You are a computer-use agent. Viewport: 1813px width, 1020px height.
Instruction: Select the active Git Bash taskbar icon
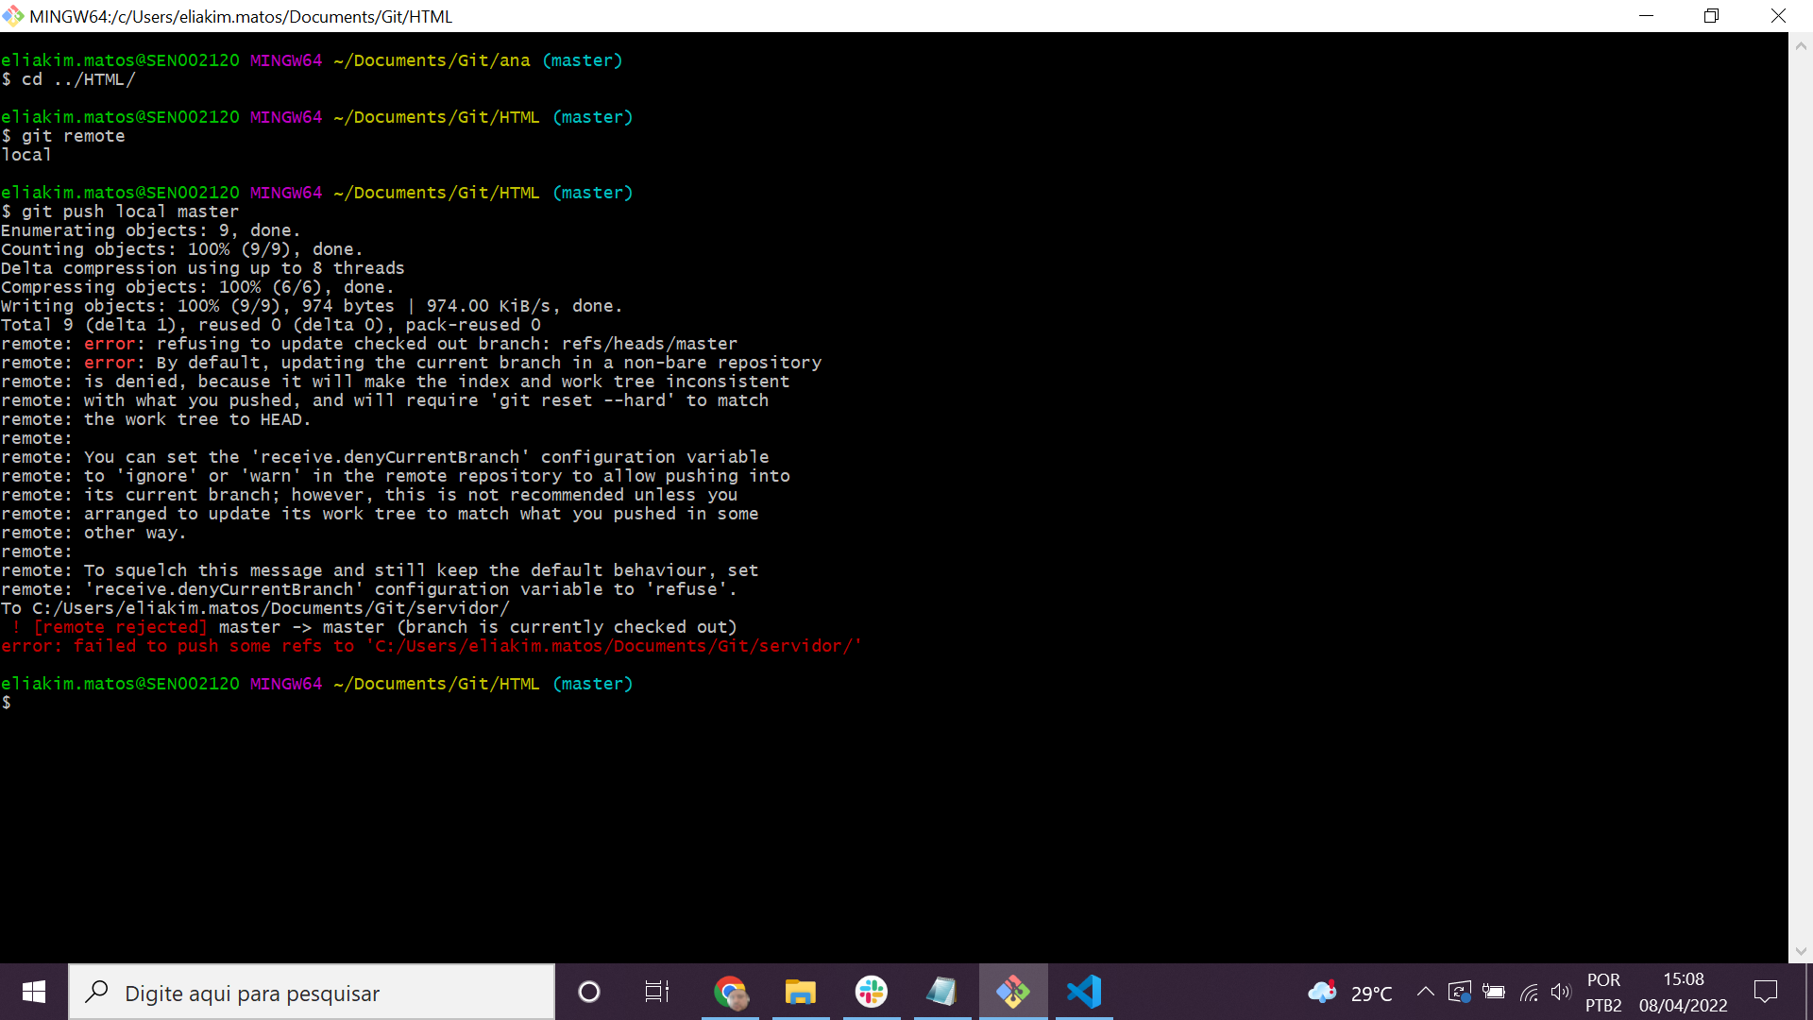[1013, 992]
